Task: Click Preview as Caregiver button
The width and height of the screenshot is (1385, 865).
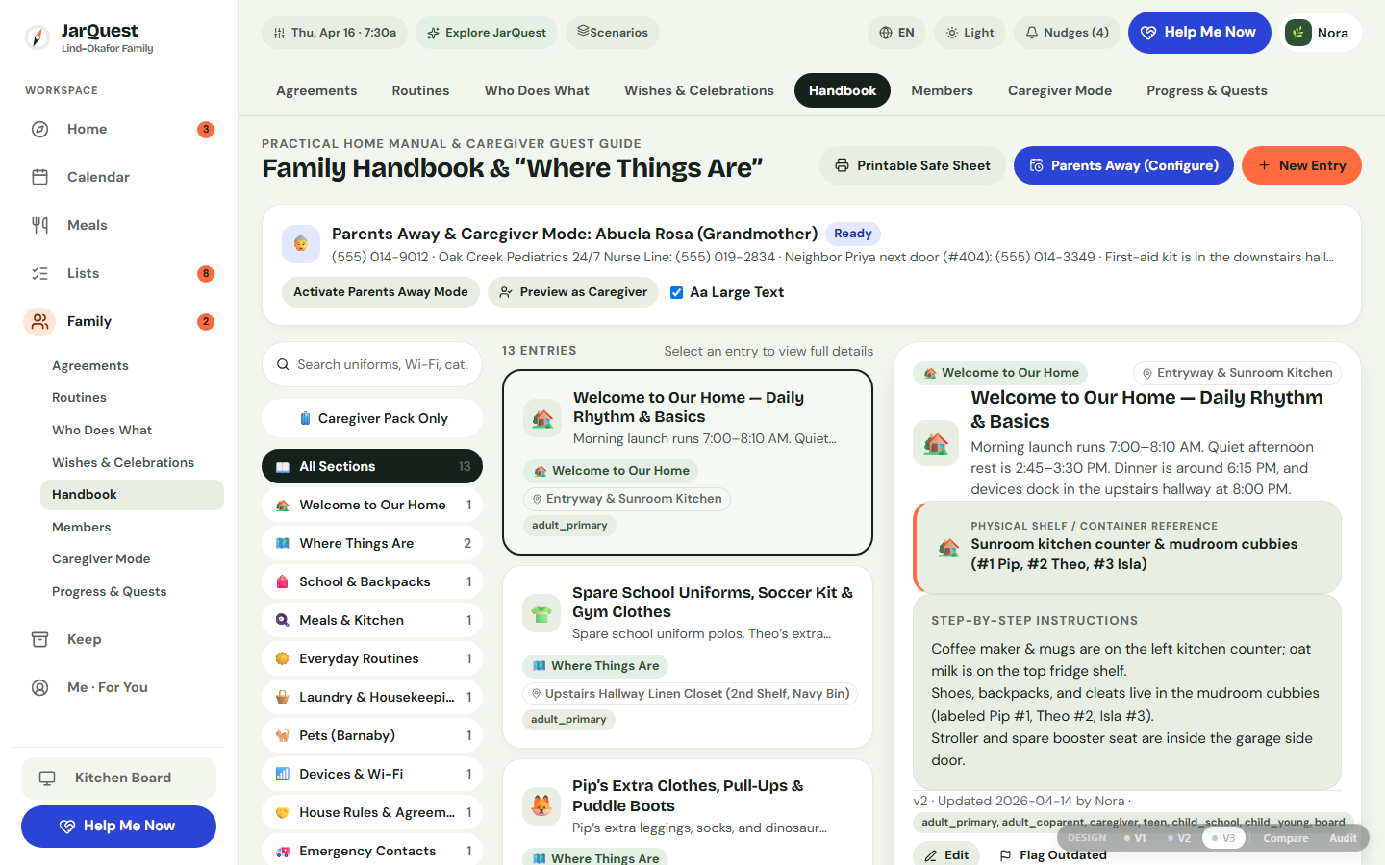Action: pos(573,292)
